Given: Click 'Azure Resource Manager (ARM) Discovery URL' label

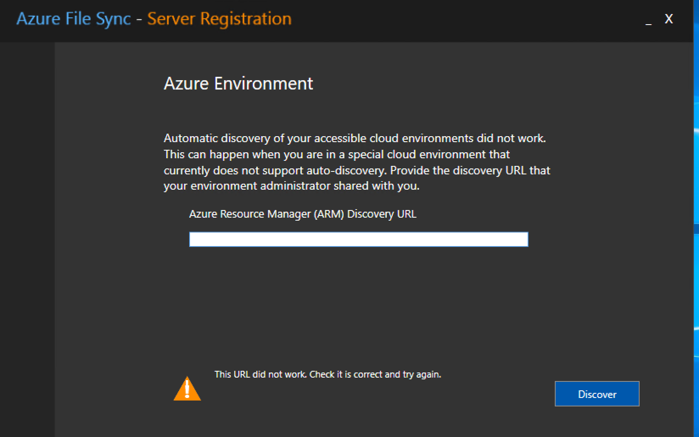Looking at the screenshot, I should click(303, 214).
